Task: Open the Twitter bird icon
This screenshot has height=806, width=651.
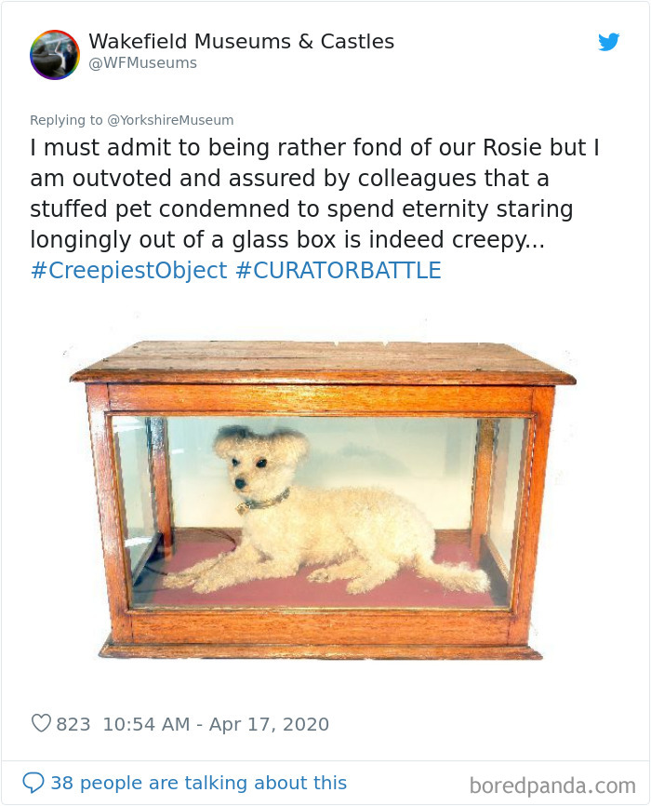Action: pyautogui.click(x=609, y=42)
